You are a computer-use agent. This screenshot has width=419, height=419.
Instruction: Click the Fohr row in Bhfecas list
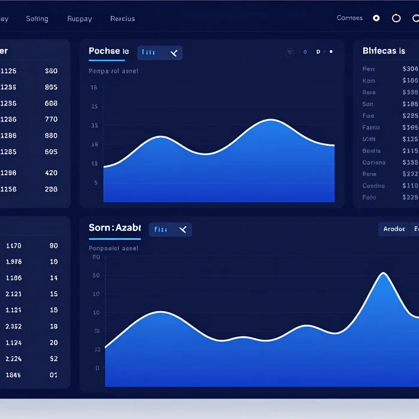pos(390,197)
